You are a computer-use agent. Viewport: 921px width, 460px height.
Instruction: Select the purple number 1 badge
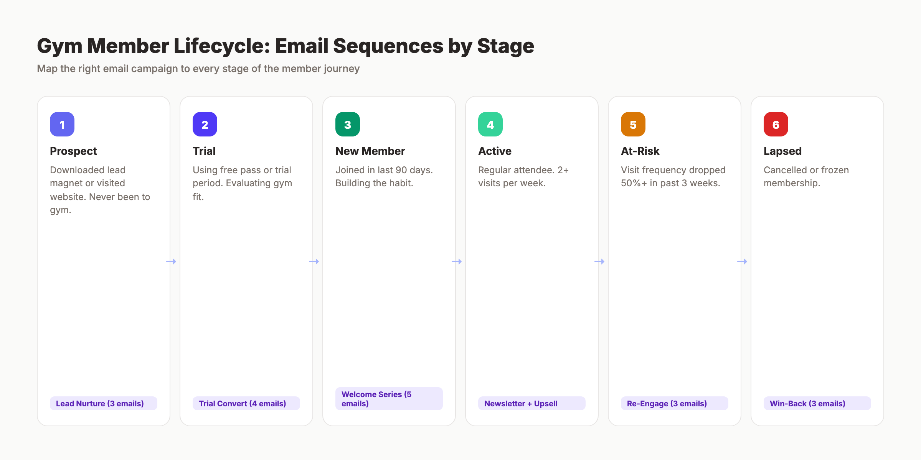coord(62,124)
